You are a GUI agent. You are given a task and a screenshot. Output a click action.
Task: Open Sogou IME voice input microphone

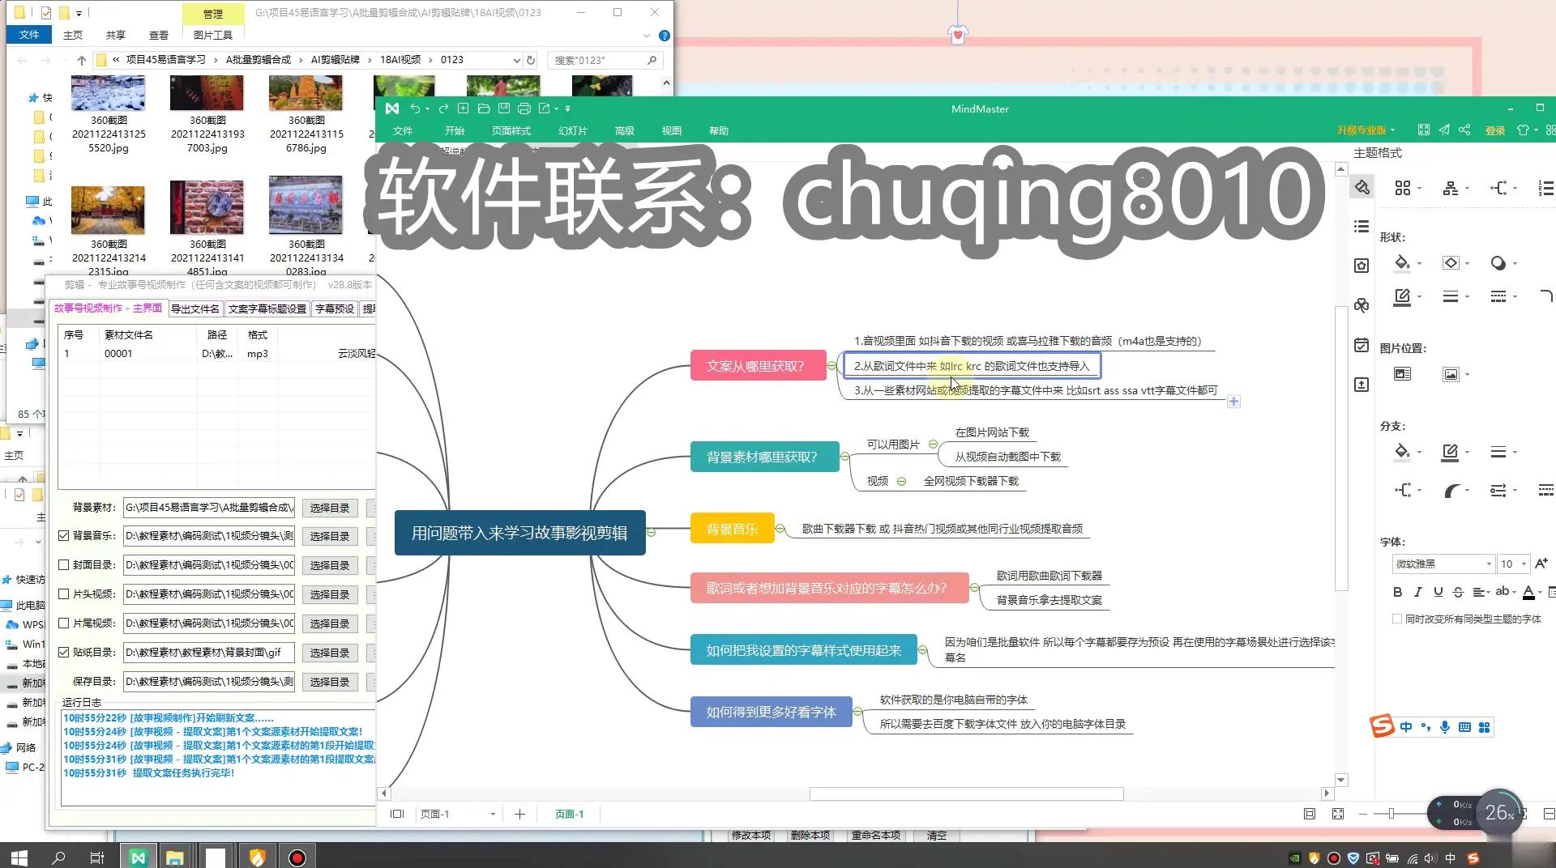coord(1444,727)
